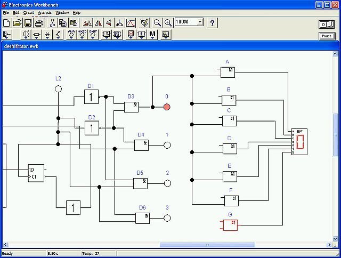The width and height of the screenshot is (341, 258).
Task: Click the deshifrator.ewb window title bar
Action: point(170,46)
